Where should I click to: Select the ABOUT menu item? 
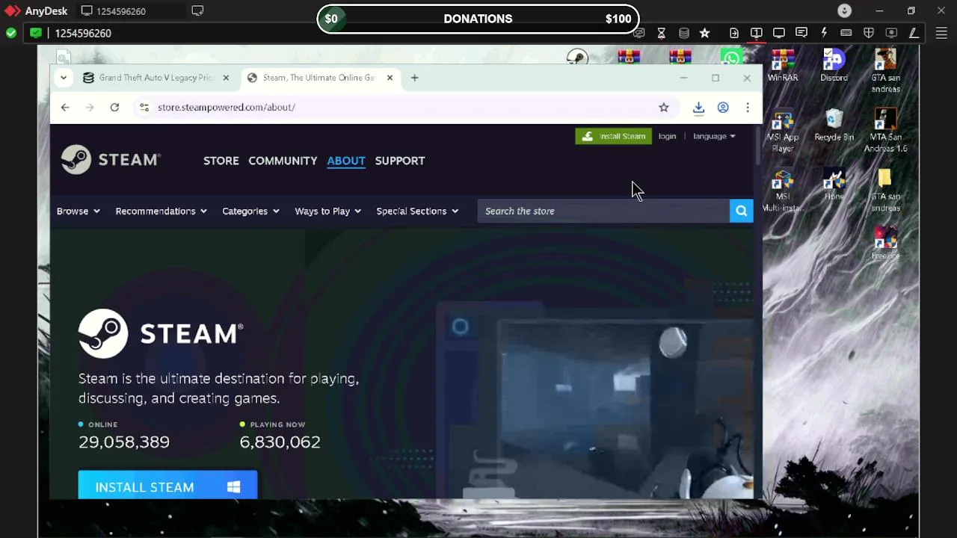346,161
